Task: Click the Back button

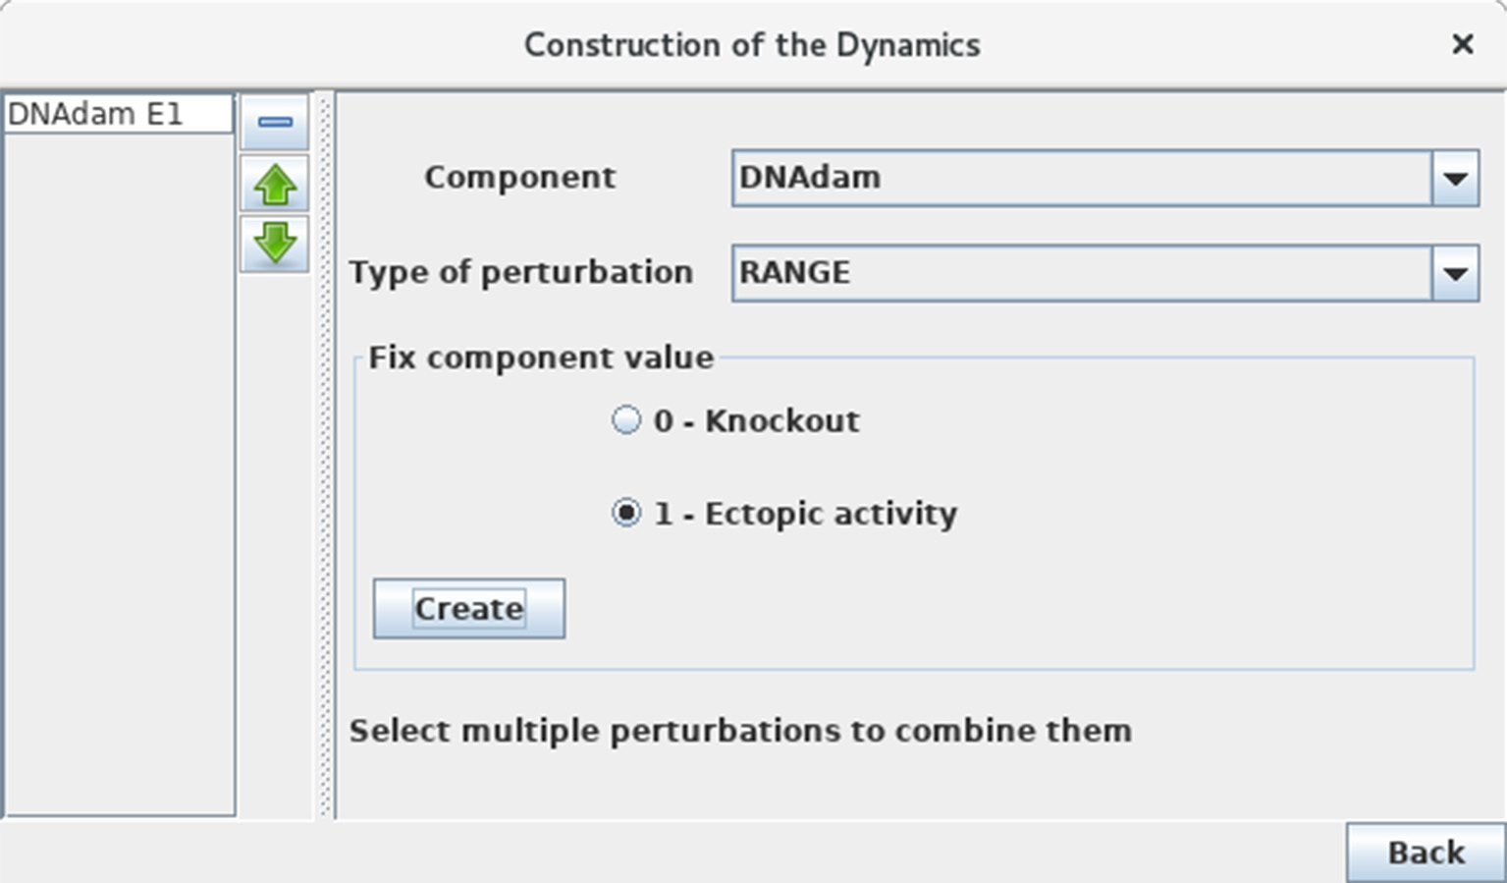Action: 1425,853
